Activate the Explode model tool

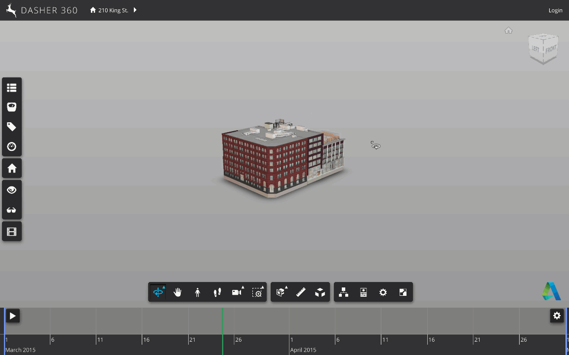(x=320, y=292)
